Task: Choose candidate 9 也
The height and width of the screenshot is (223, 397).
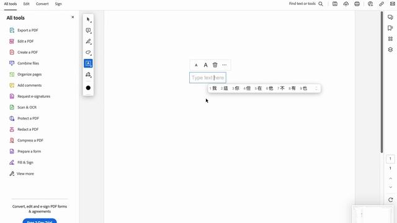Action: coord(303,88)
